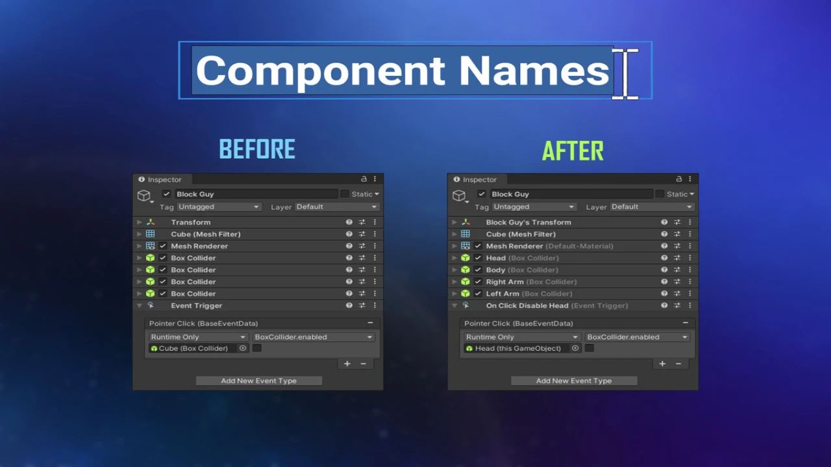This screenshot has width=831, height=467.
Task: Click Add New Event Type in BEFORE panel
Action: click(258, 381)
